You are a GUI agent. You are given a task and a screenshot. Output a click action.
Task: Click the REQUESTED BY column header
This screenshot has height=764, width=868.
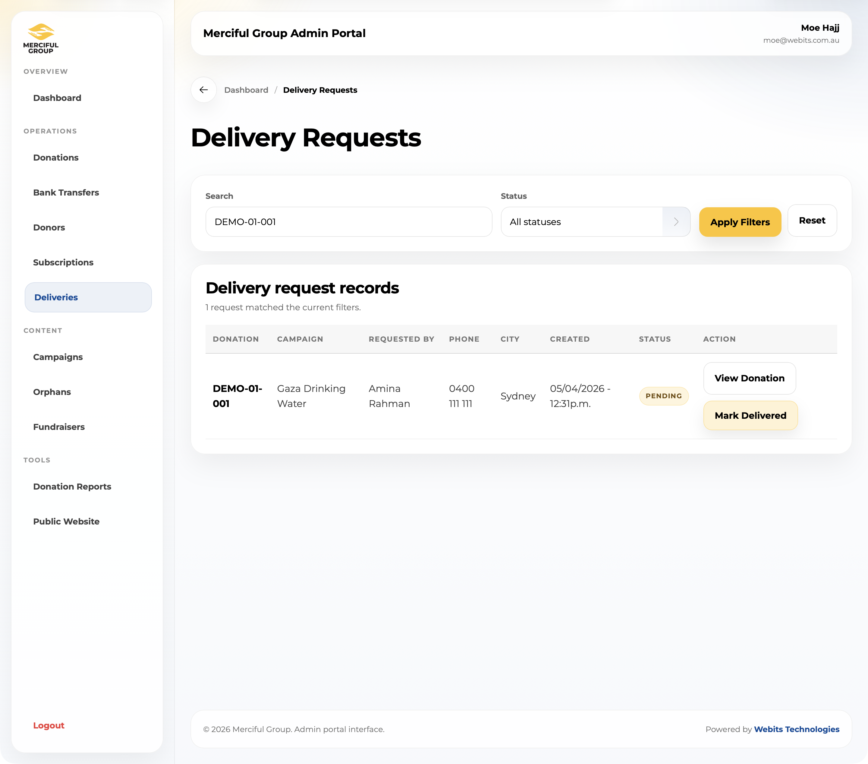tap(401, 339)
